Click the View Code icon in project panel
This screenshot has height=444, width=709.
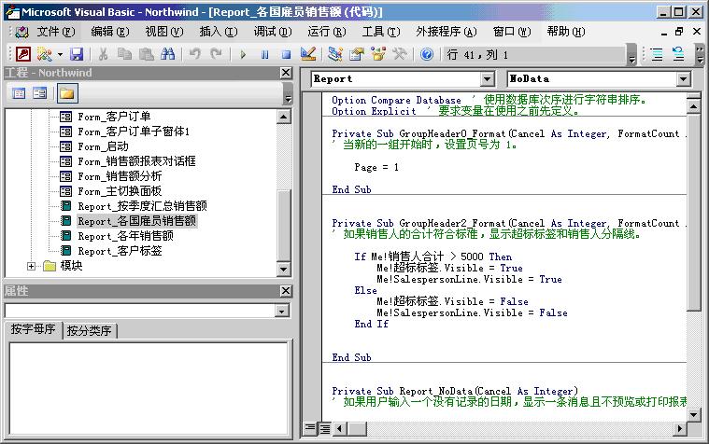click(19, 93)
